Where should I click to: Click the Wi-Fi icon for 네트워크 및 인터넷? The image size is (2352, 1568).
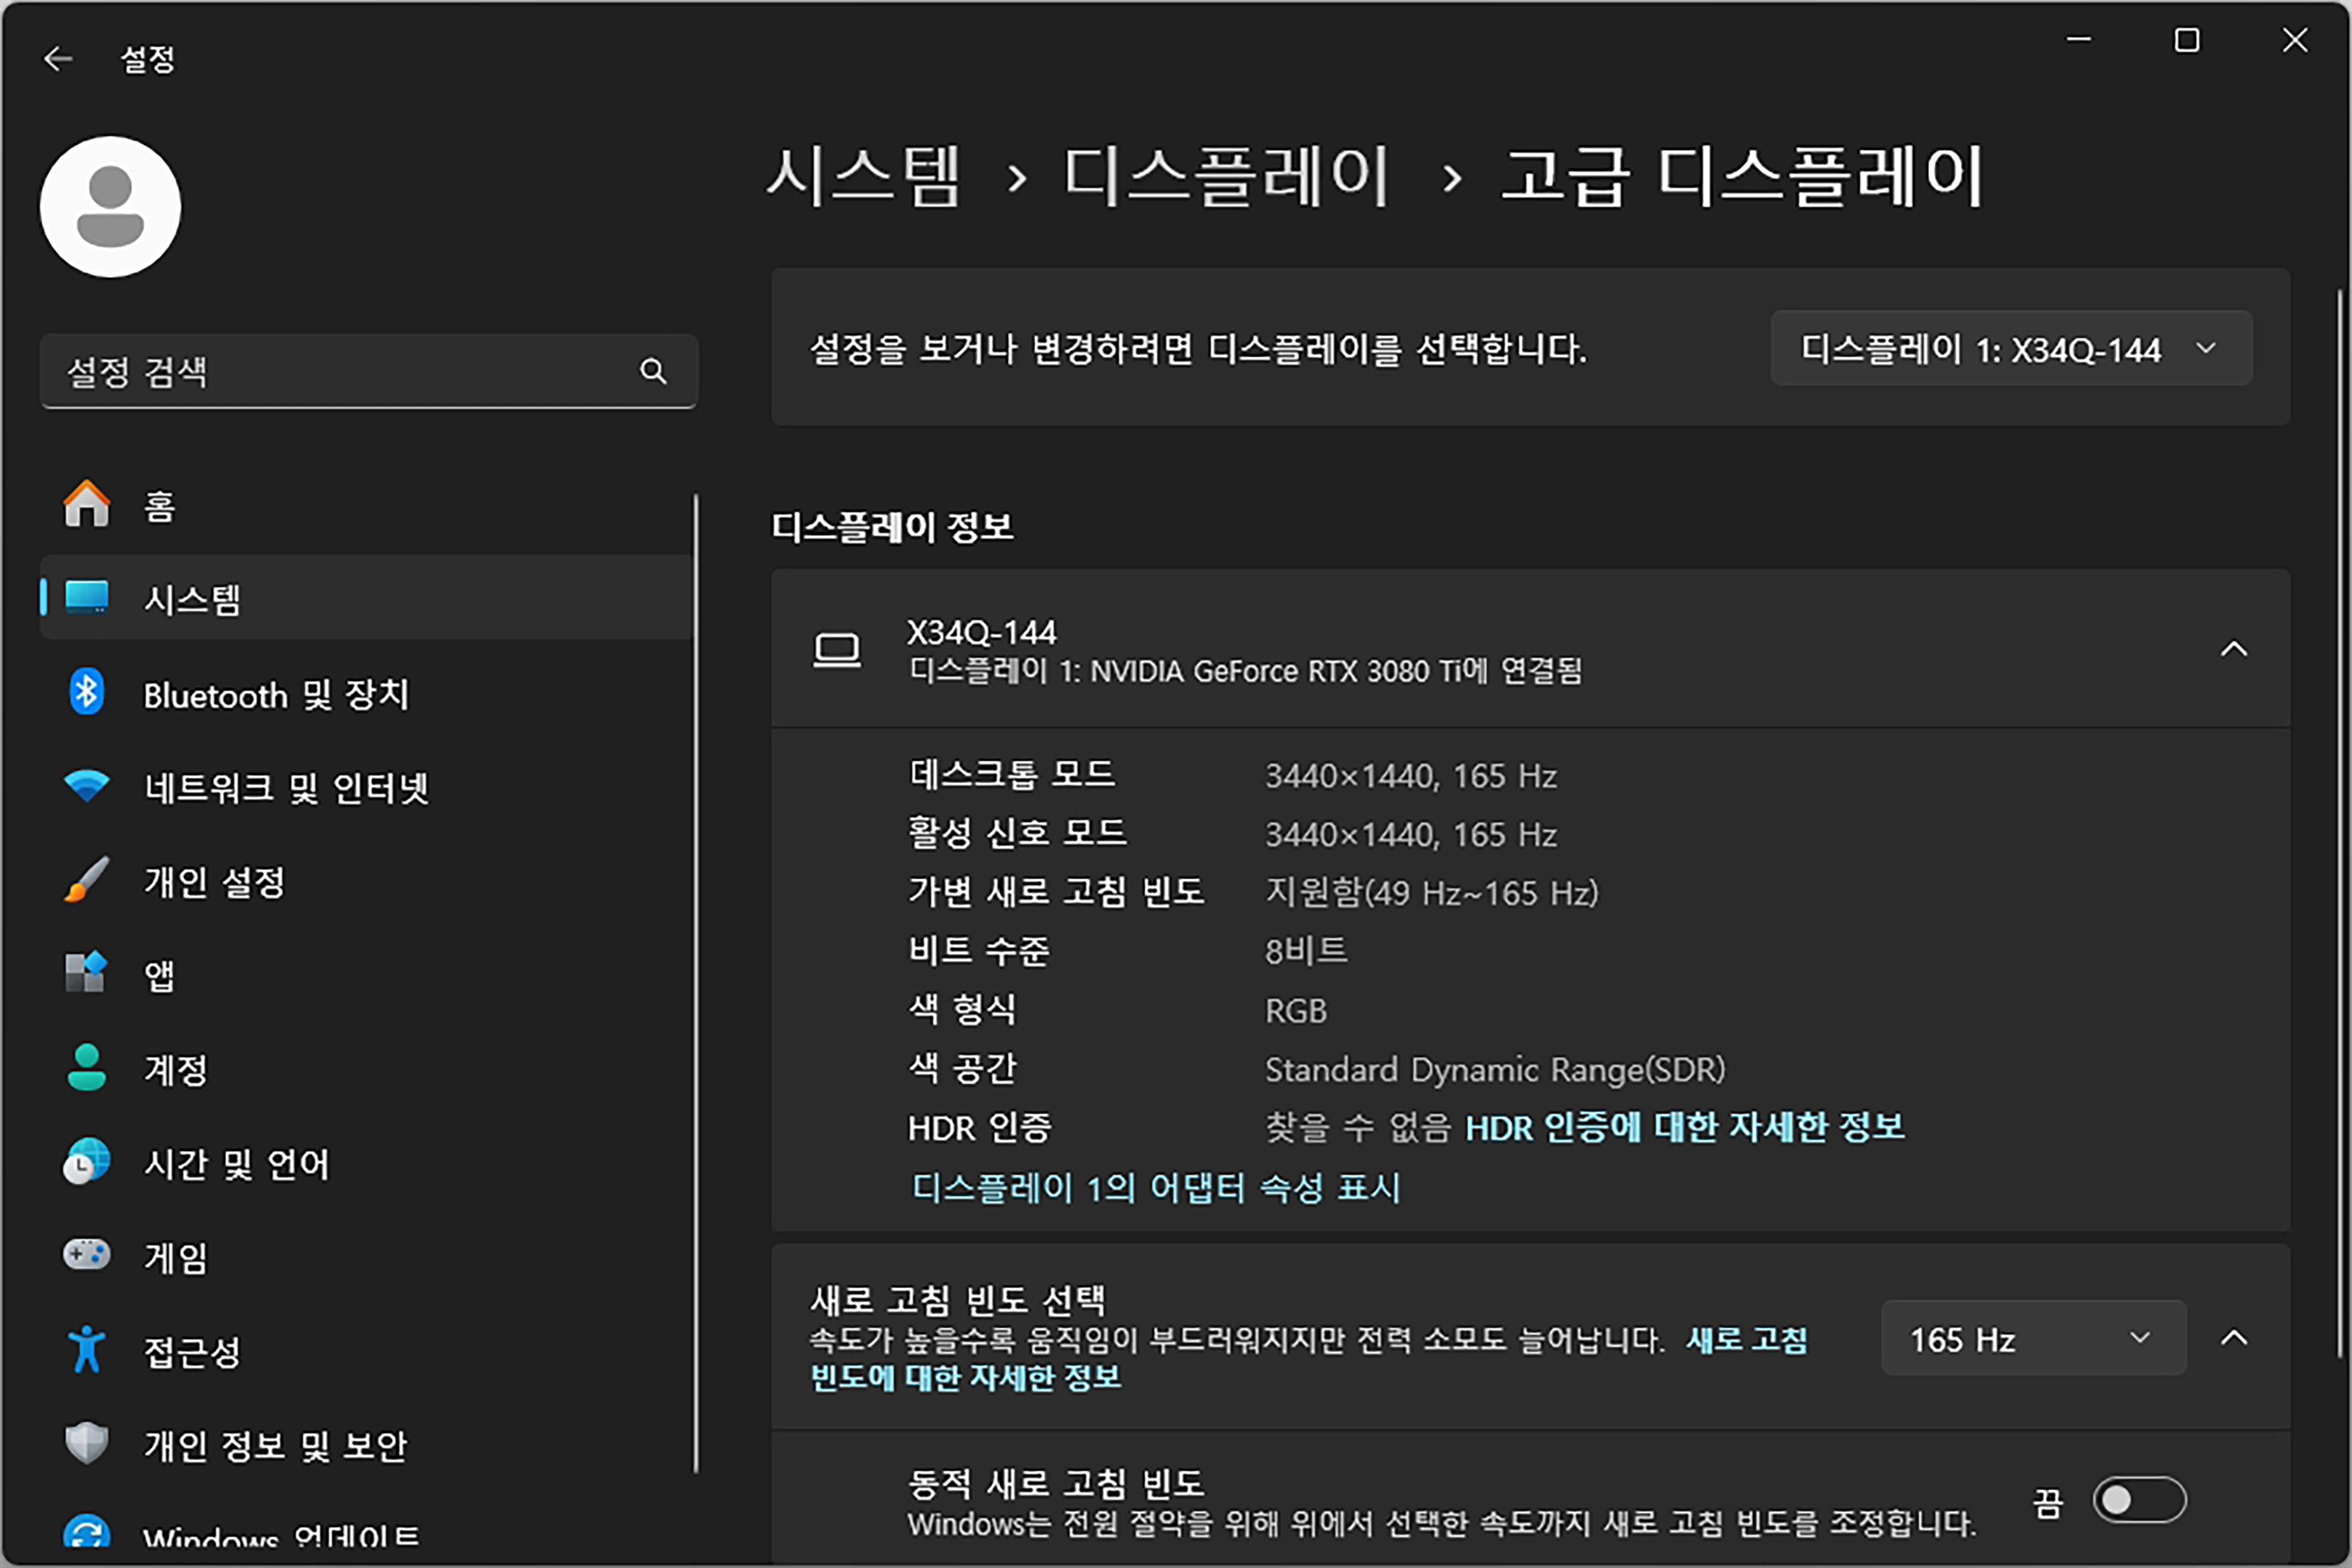(x=87, y=787)
